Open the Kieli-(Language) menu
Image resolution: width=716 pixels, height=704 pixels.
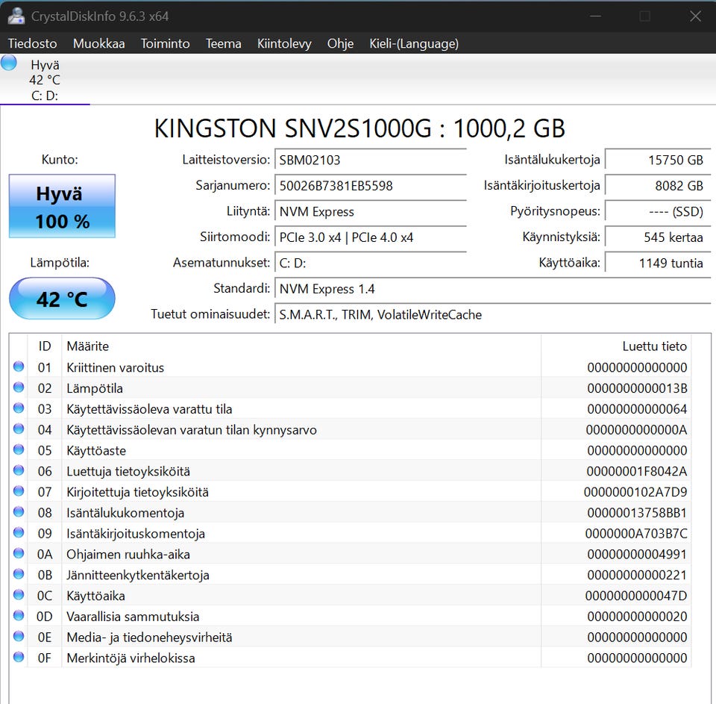click(x=413, y=43)
